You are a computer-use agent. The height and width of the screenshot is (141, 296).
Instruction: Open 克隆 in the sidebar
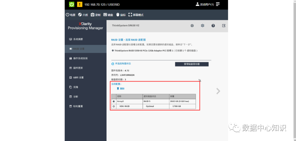tap(86, 87)
